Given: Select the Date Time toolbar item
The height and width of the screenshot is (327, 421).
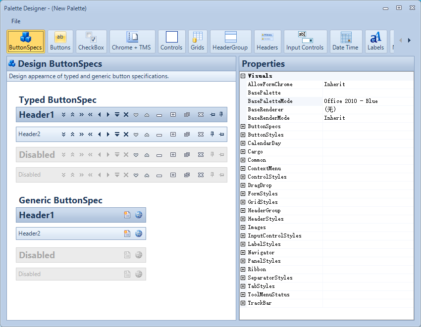Looking at the screenshot, I should coord(346,42).
